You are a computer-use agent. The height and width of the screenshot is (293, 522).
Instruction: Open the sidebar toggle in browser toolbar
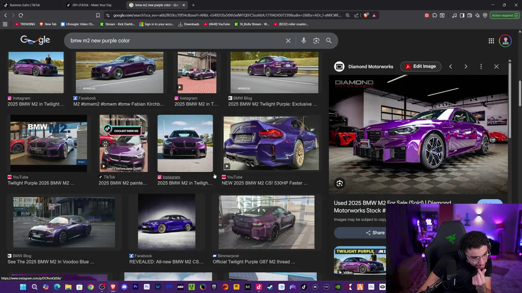pos(462,15)
